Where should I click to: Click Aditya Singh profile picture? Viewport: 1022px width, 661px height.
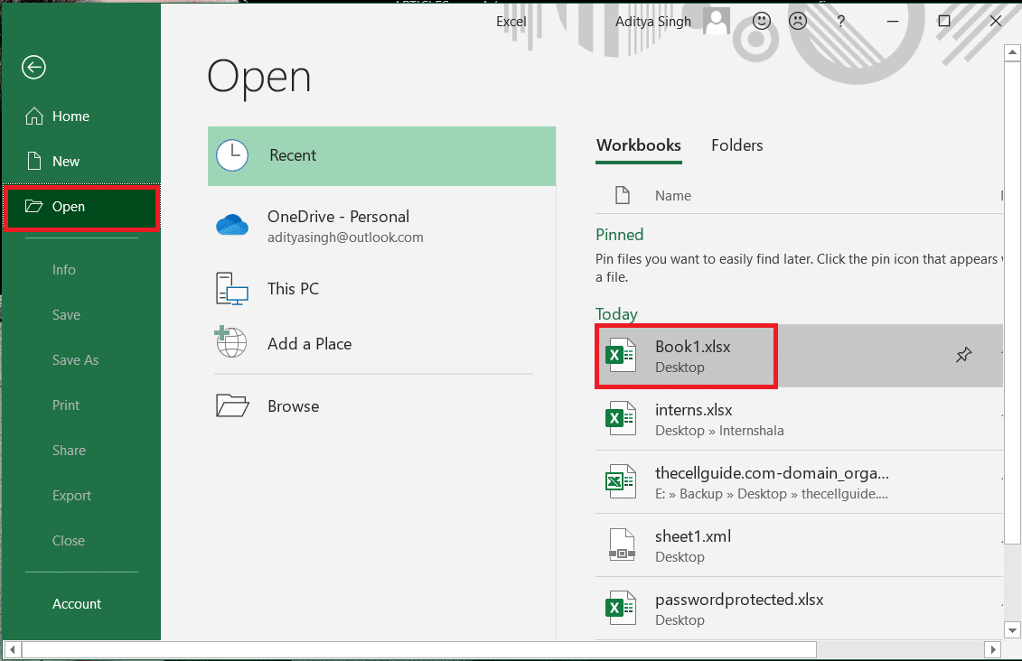(x=716, y=20)
